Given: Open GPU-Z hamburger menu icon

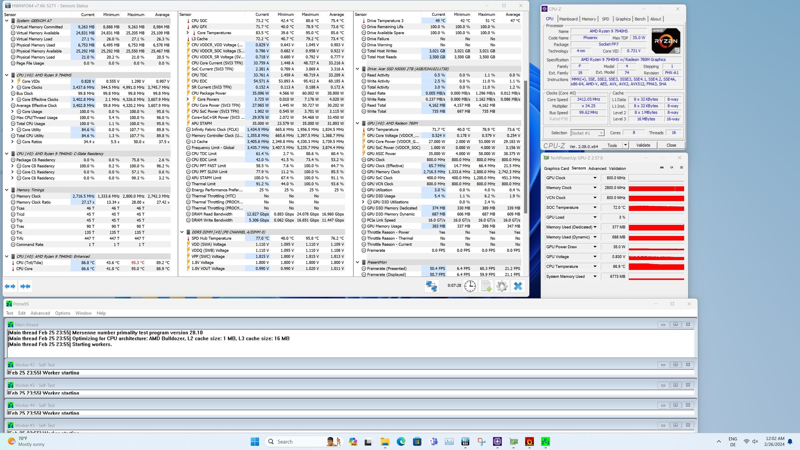Looking at the screenshot, I should click(x=682, y=167).
